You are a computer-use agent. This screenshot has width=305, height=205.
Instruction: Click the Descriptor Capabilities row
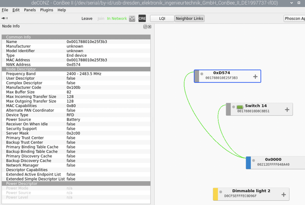[76, 170]
